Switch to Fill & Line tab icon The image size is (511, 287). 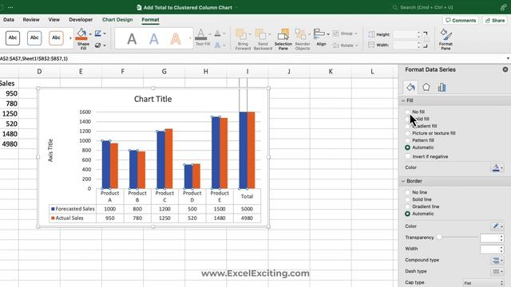click(x=410, y=87)
